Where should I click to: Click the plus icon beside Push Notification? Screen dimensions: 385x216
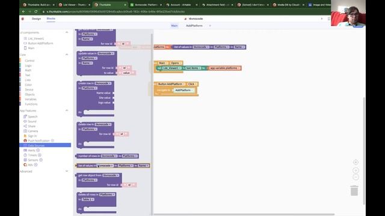[x=52, y=140]
